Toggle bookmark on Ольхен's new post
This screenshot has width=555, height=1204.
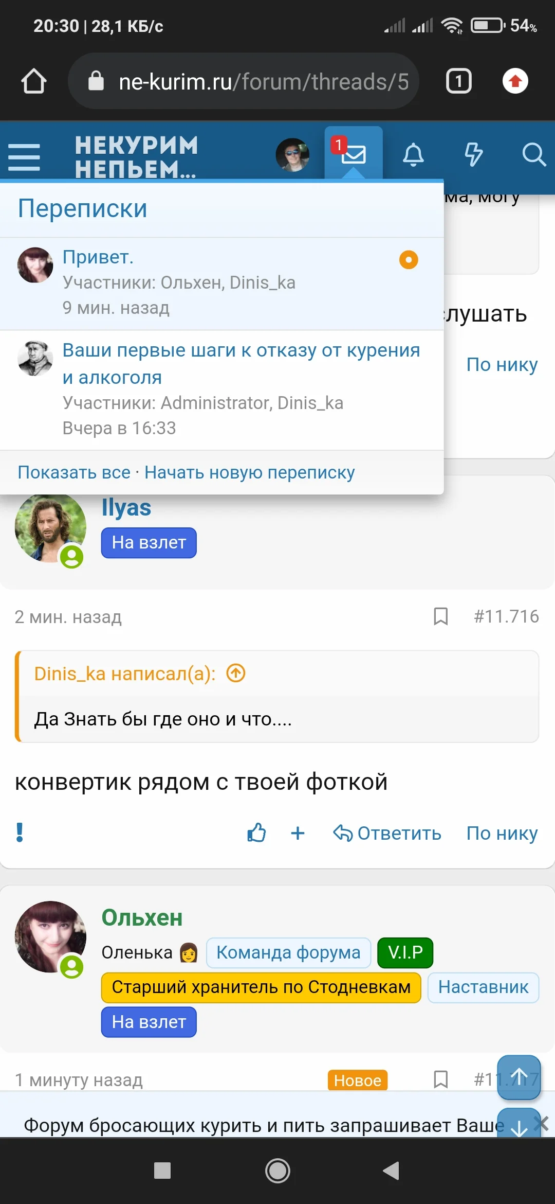pyautogui.click(x=440, y=1079)
